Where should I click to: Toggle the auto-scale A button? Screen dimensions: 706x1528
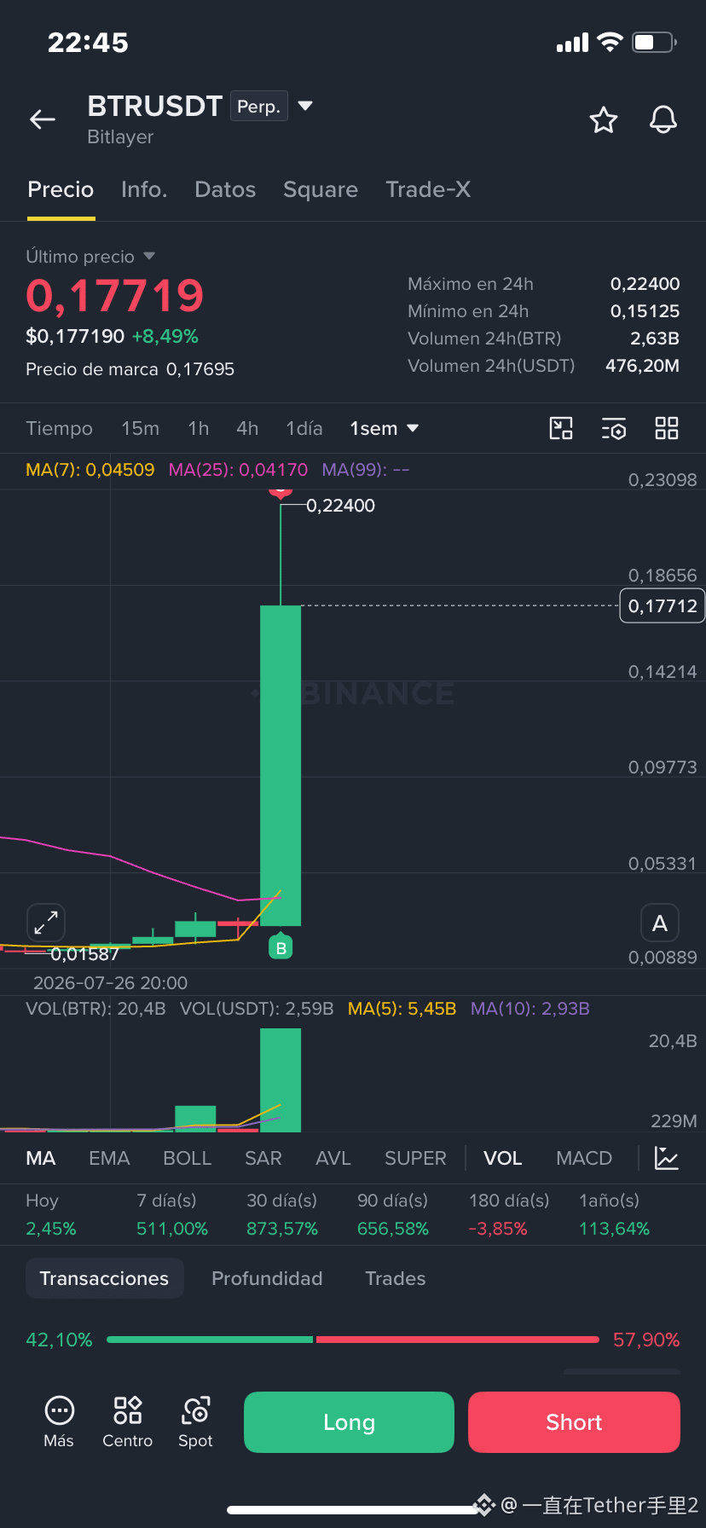point(660,923)
